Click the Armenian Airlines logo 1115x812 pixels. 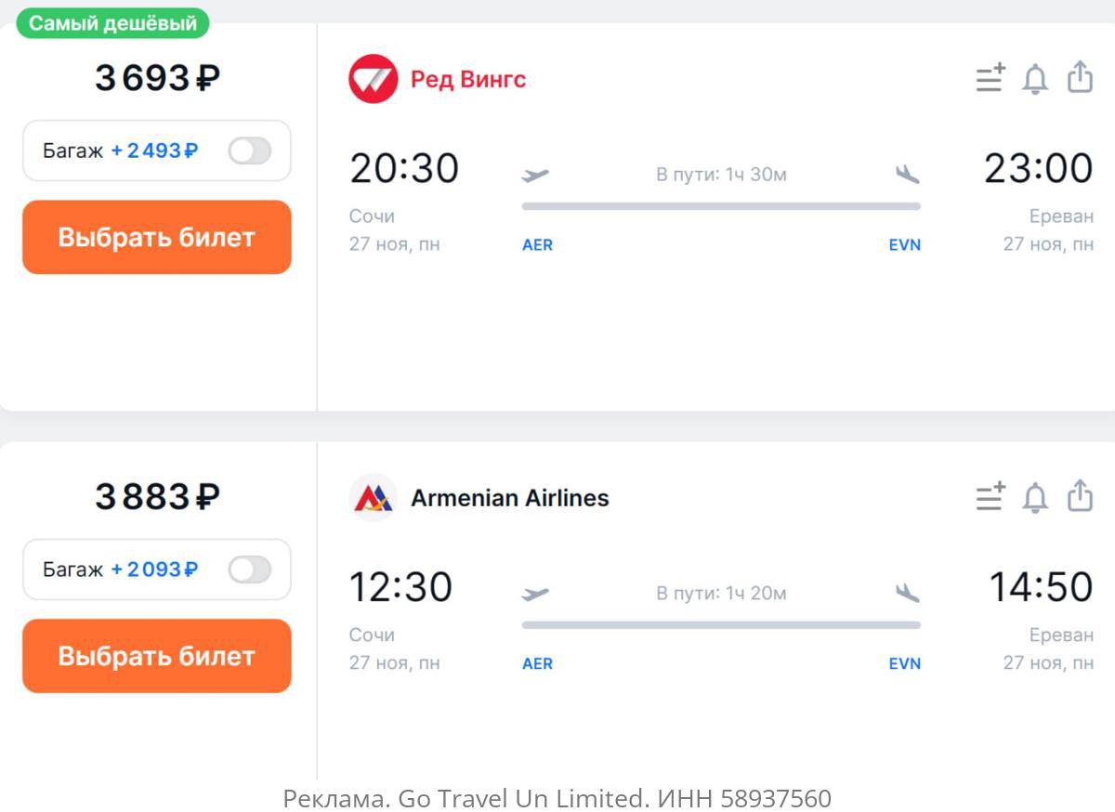click(374, 498)
